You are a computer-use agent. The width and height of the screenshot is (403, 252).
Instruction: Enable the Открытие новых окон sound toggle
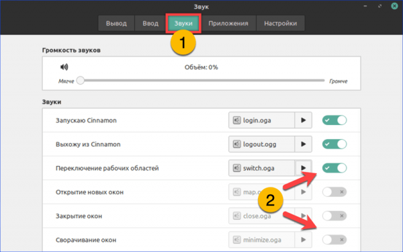[x=334, y=192]
